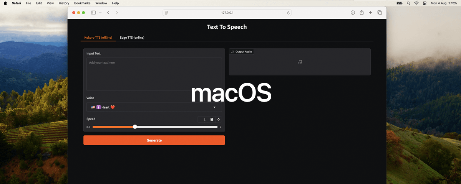Reset Speed to default value
The image size is (461, 184).
pyautogui.click(x=218, y=120)
